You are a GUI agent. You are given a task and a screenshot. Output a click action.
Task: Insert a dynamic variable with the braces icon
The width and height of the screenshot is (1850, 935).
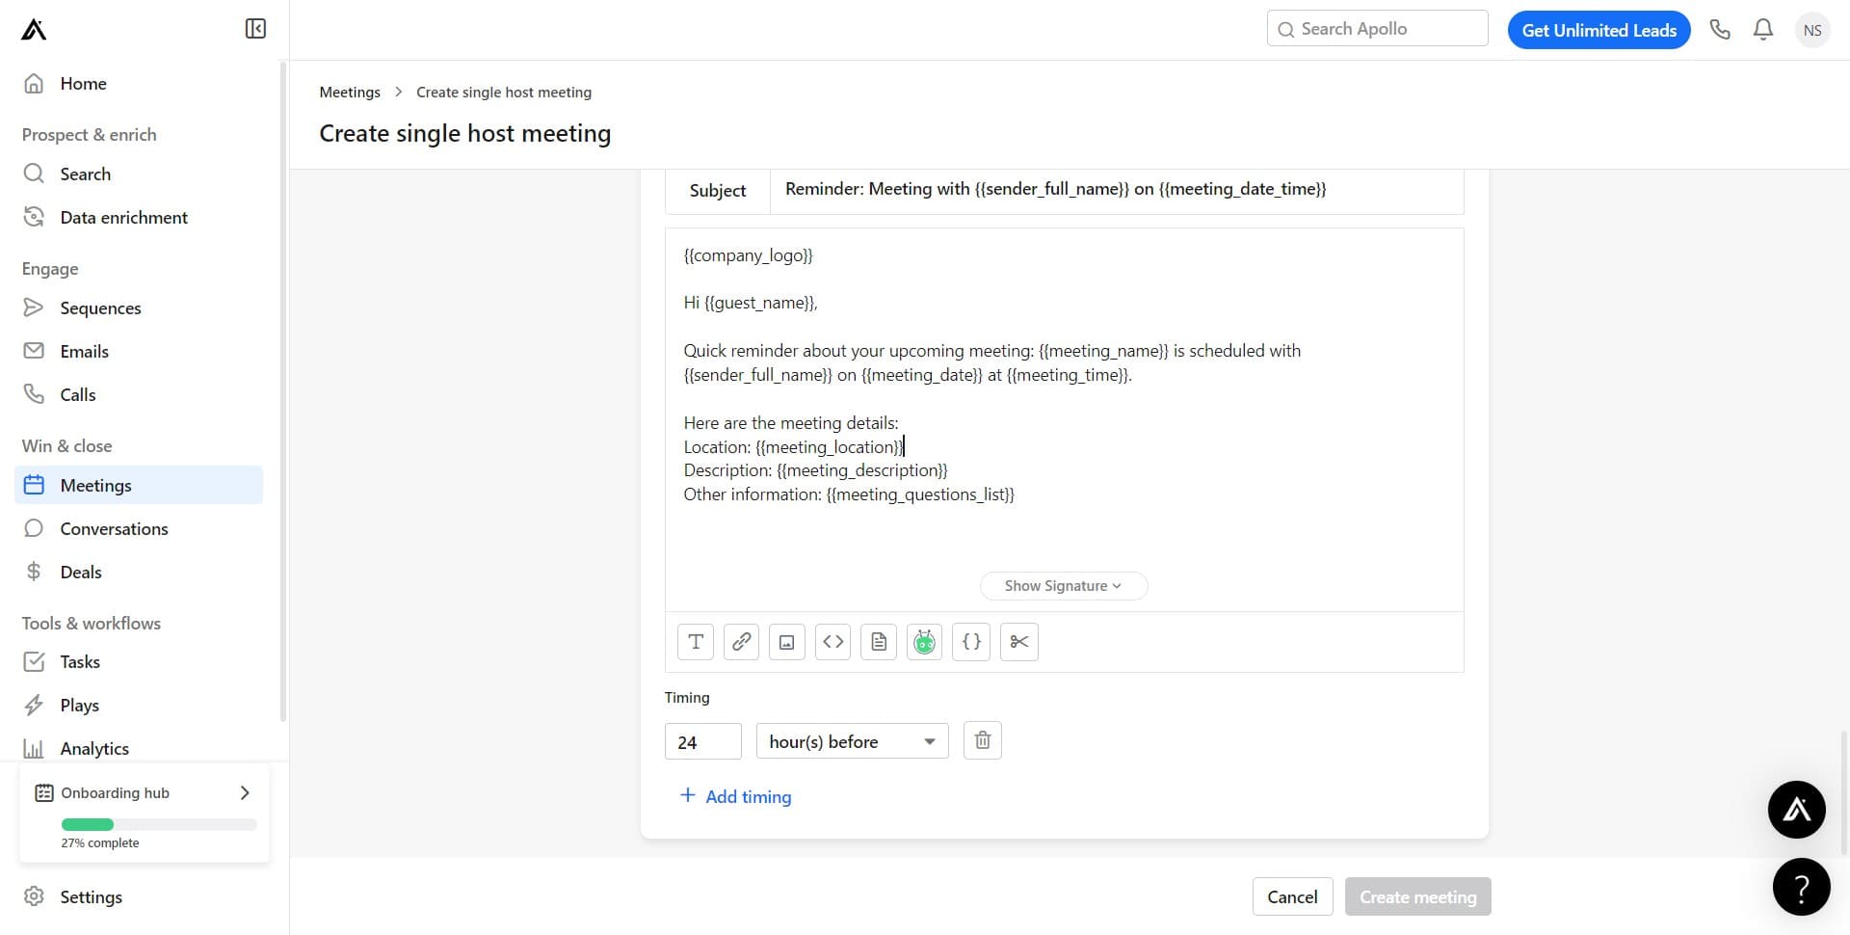click(971, 641)
